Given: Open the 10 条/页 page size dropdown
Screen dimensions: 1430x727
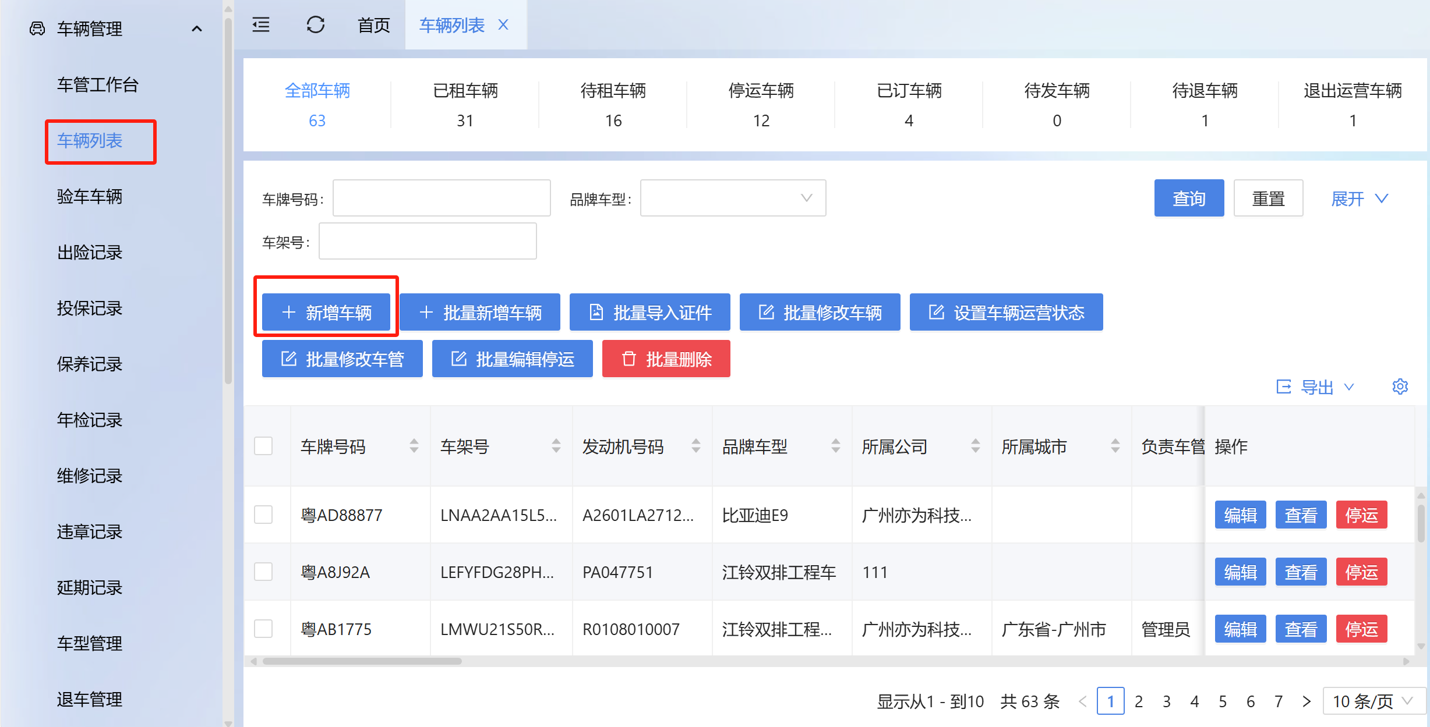Looking at the screenshot, I should [1372, 701].
